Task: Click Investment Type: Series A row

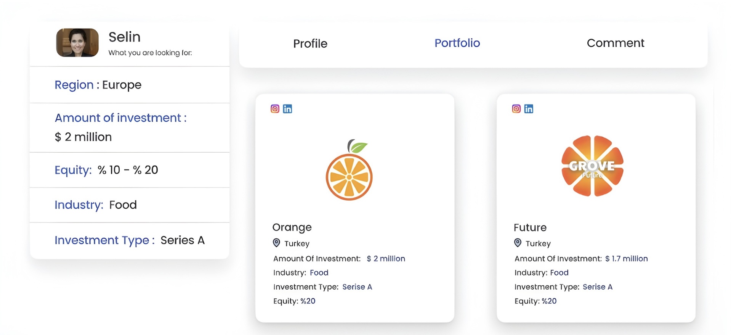Action: [x=130, y=240]
